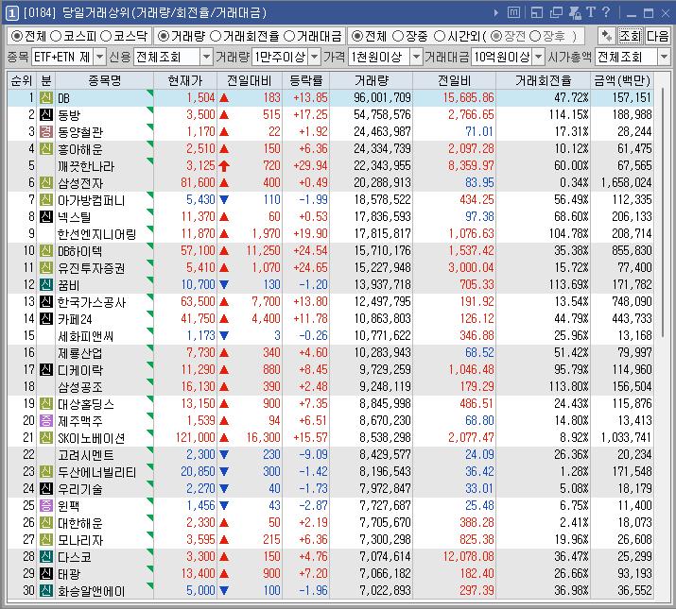676x609 pixels.
Task: Click the arrows swap icon beside 조회 button
Action: 607,36
